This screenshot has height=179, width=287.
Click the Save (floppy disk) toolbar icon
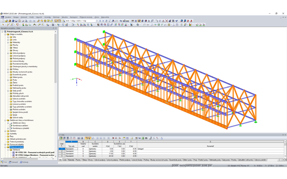(x=16, y=21)
